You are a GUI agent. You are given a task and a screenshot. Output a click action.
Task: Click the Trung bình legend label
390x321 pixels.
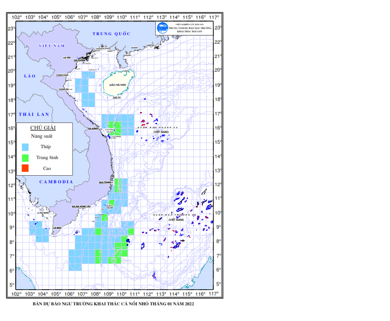pos(47,158)
